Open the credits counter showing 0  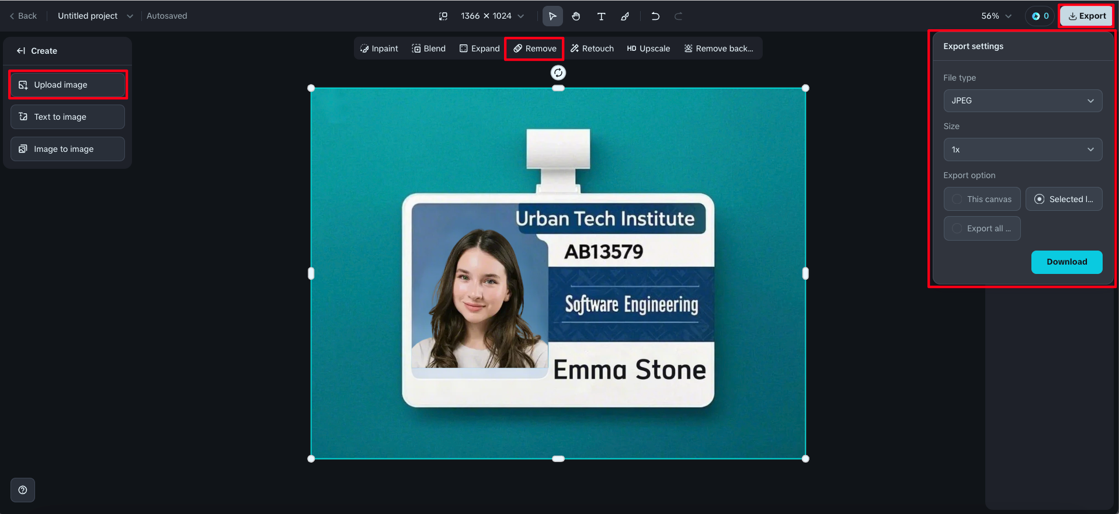pos(1040,16)
